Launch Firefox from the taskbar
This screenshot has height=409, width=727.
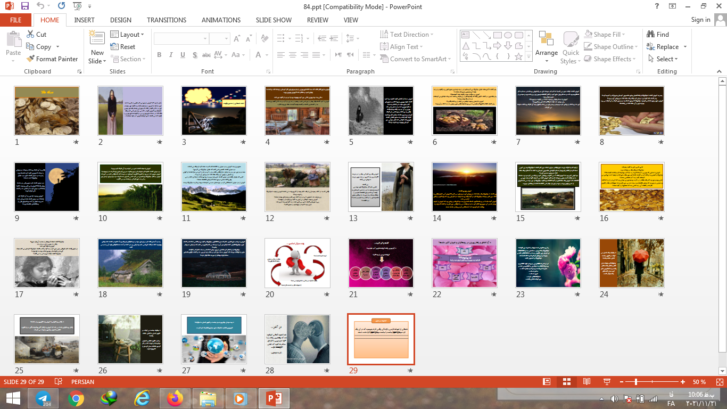pos(175,398)
